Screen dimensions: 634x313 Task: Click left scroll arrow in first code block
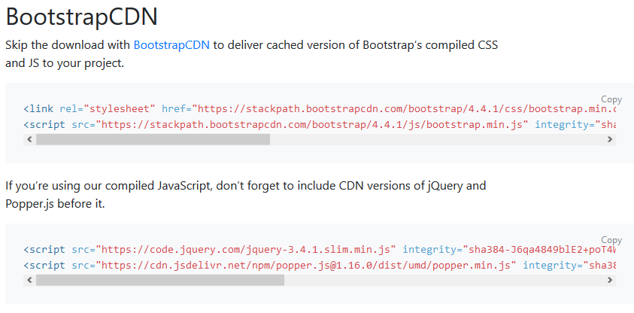(29, 139)
